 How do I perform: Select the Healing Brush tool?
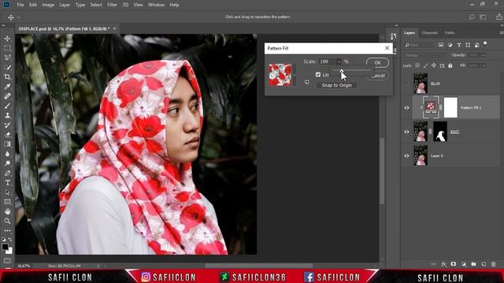pyautogui.click(x=7, y=96)
